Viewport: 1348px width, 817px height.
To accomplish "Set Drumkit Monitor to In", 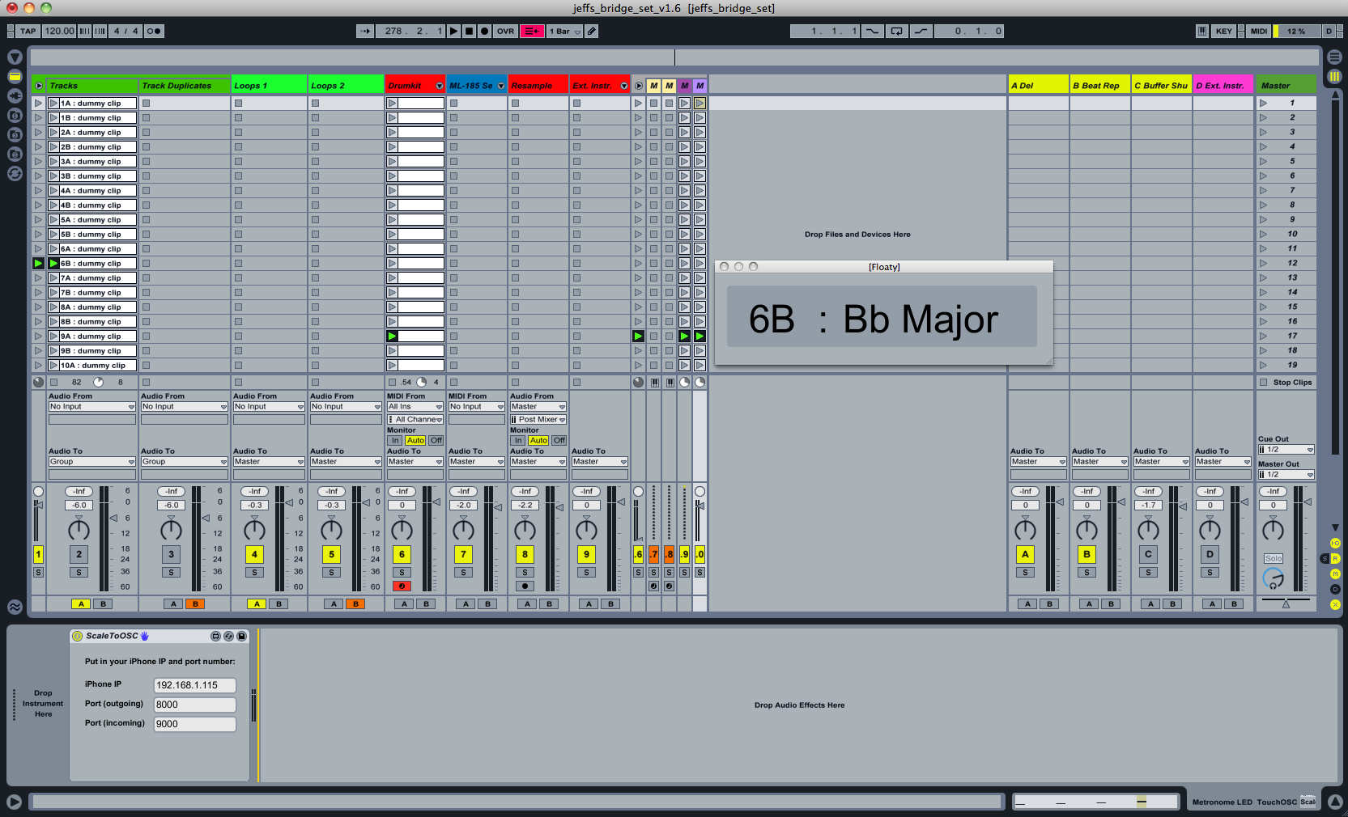I will [x=395, y=441].
